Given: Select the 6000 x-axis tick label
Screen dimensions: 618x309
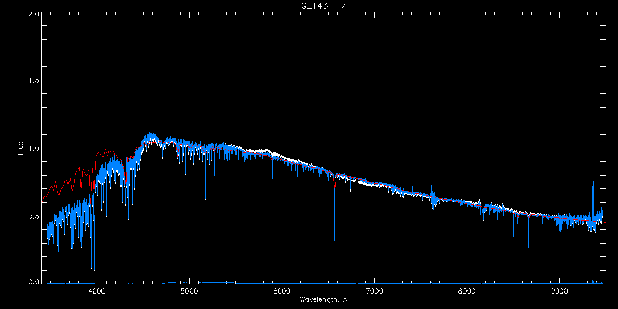Looking at the screenshot, I should [x=282, y=291].
